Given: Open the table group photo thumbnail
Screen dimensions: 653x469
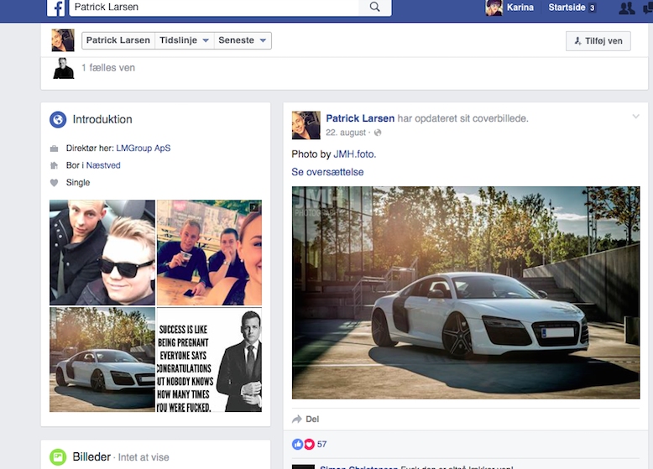Looking at the screenshot, I should [210, 253].
